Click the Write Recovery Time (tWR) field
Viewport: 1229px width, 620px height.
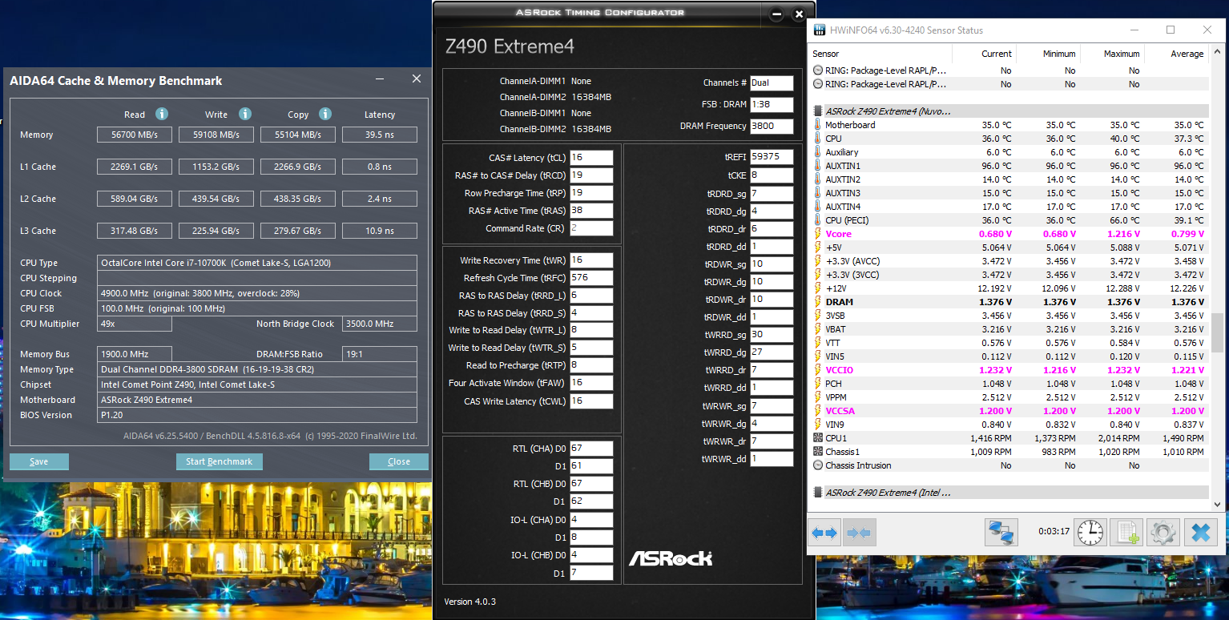(591, 260)
